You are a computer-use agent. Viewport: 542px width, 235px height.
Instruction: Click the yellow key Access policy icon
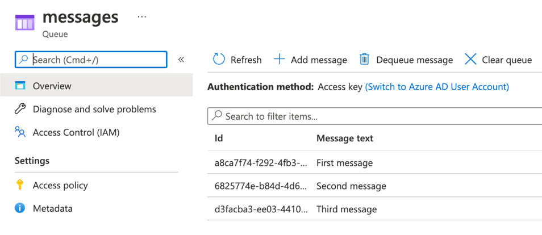click(x=20, y=185)
